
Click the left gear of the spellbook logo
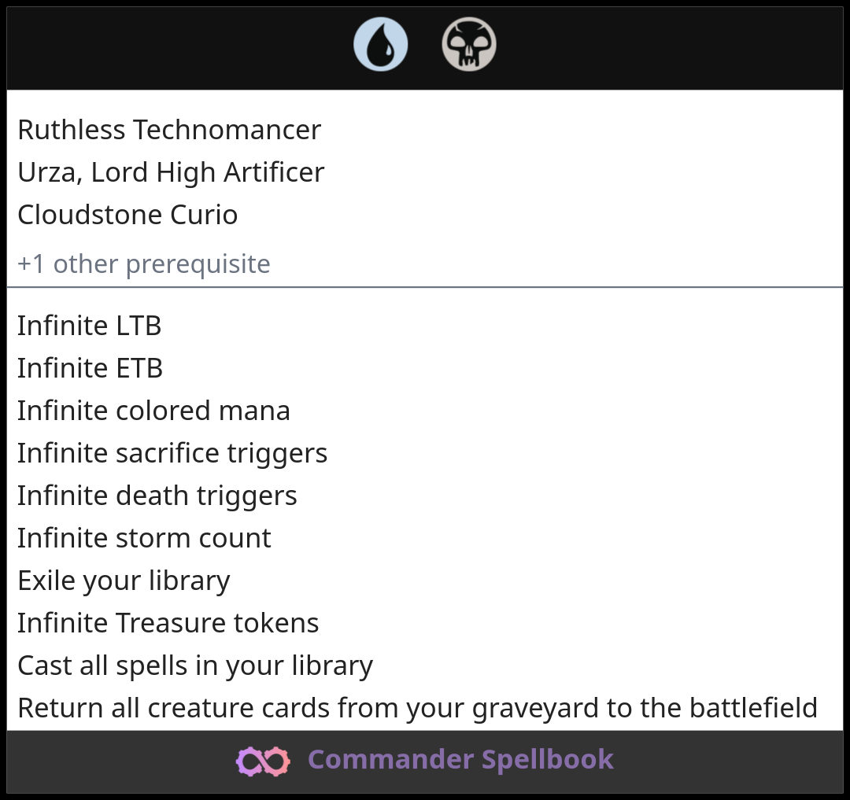[x=249, y=760]
